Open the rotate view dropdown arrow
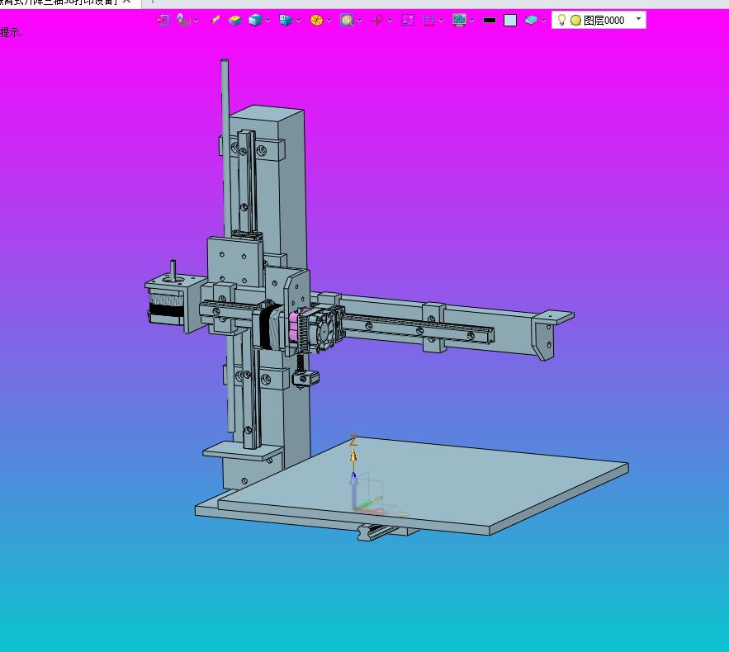729x652 pixels. pos(390,21)
